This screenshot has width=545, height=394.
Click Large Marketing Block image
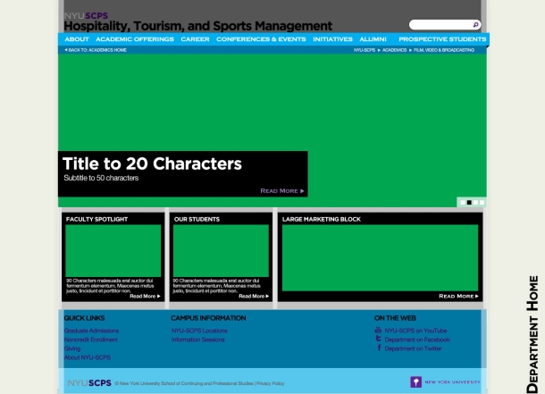coord(381,257)
